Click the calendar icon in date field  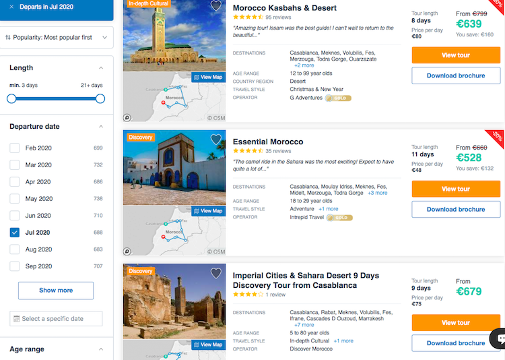(16, 319)
